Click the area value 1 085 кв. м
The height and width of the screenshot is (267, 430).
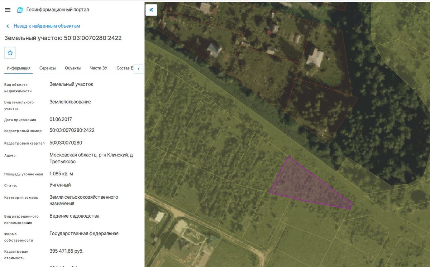pyautogui.click(x=61, y=174)
